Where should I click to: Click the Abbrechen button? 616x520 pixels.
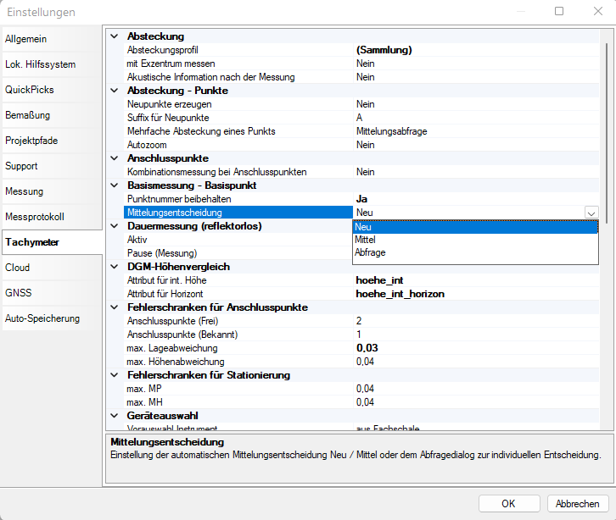[x=578, y=503]
